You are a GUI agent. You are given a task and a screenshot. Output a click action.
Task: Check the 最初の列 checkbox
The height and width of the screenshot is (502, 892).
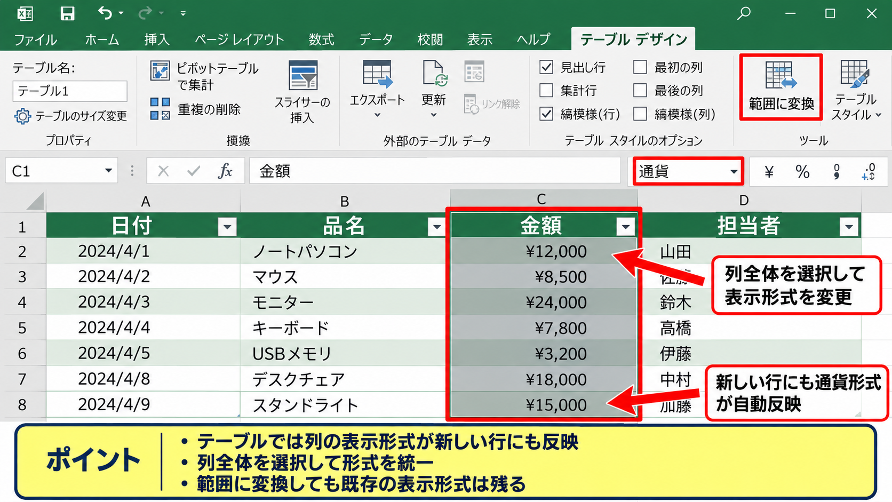tap(640, 67)
